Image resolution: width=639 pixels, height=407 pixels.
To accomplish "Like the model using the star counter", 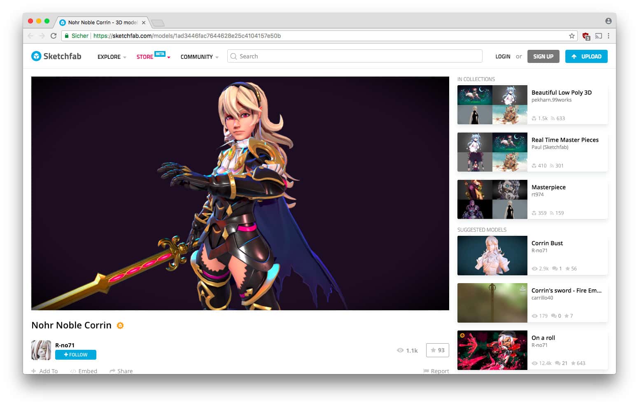I will point(437,350).
